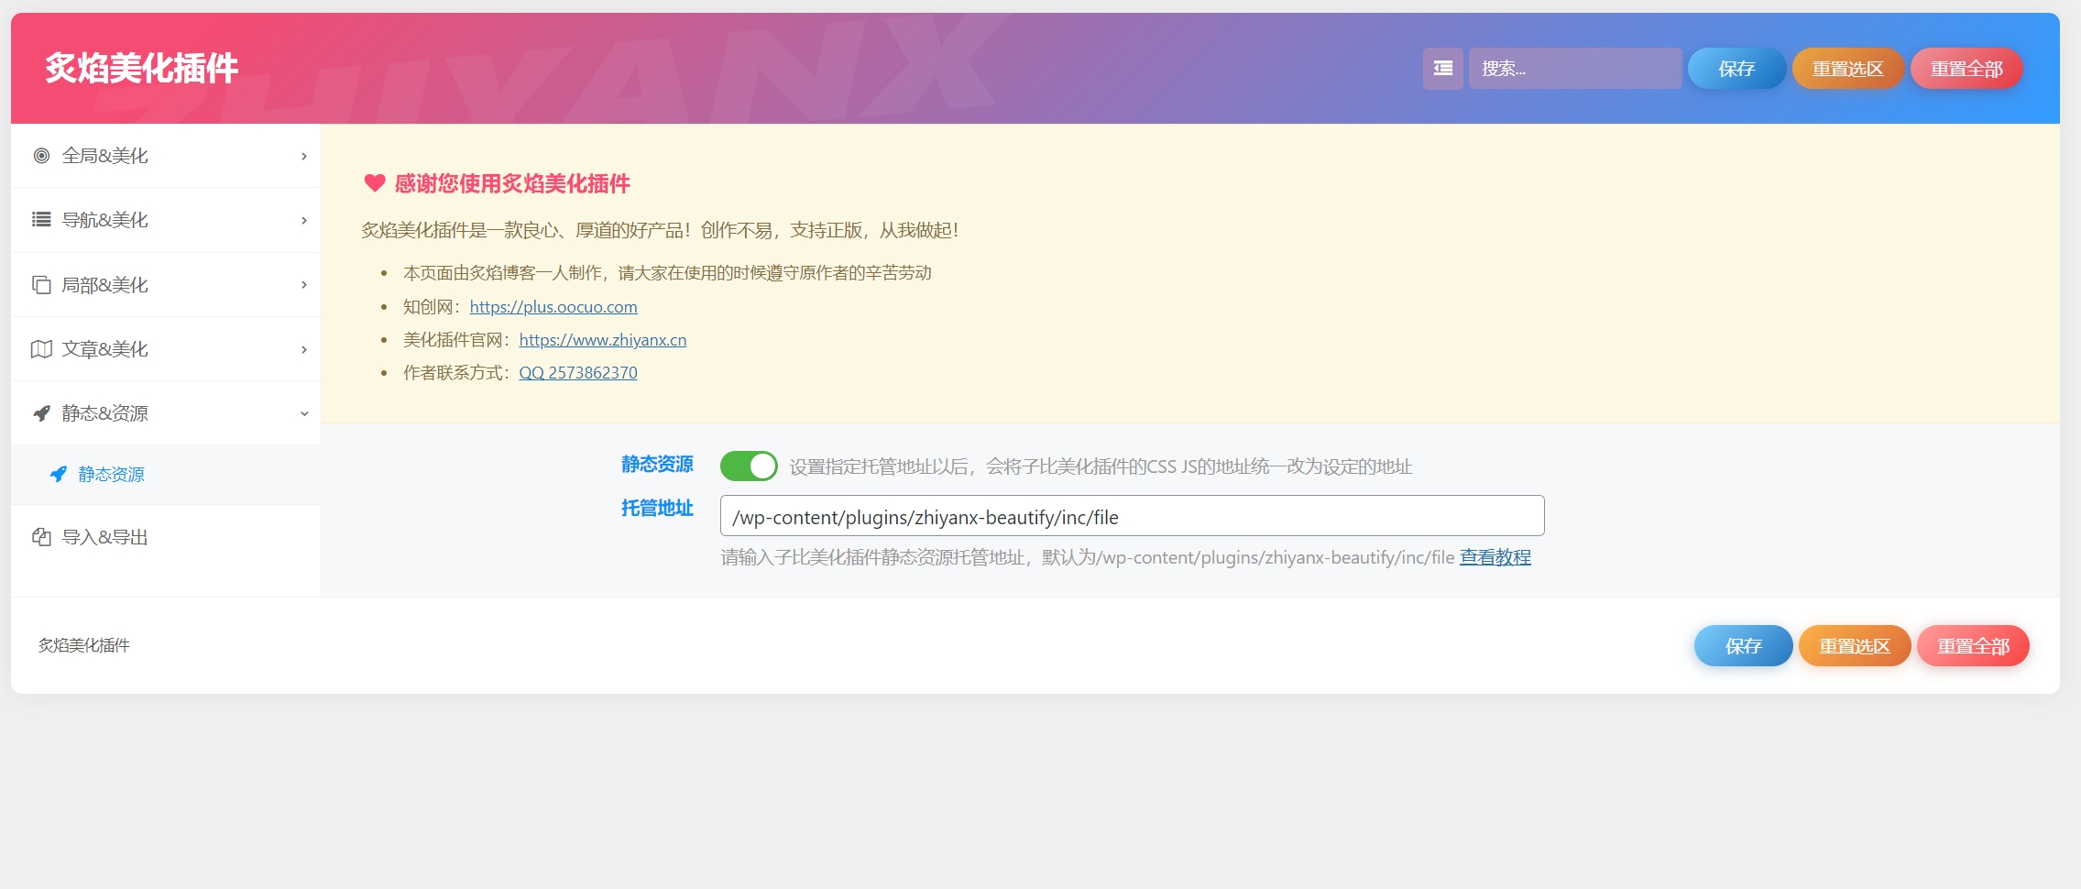This screenshot has height=889, width=2081.
Task: Open the 查看教程 tutorial link
Action: 1495,557
